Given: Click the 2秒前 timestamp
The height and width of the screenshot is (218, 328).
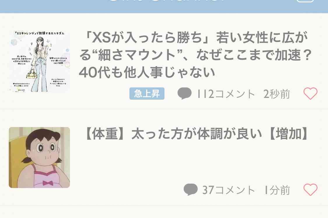Looking at the screenshot, I should point(277,94).
